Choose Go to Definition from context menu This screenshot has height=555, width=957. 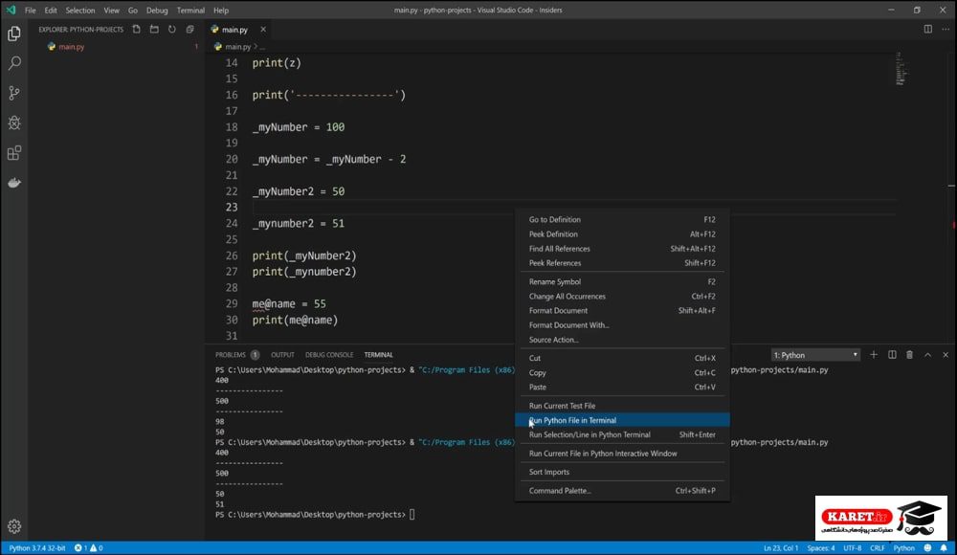[622, 220]
